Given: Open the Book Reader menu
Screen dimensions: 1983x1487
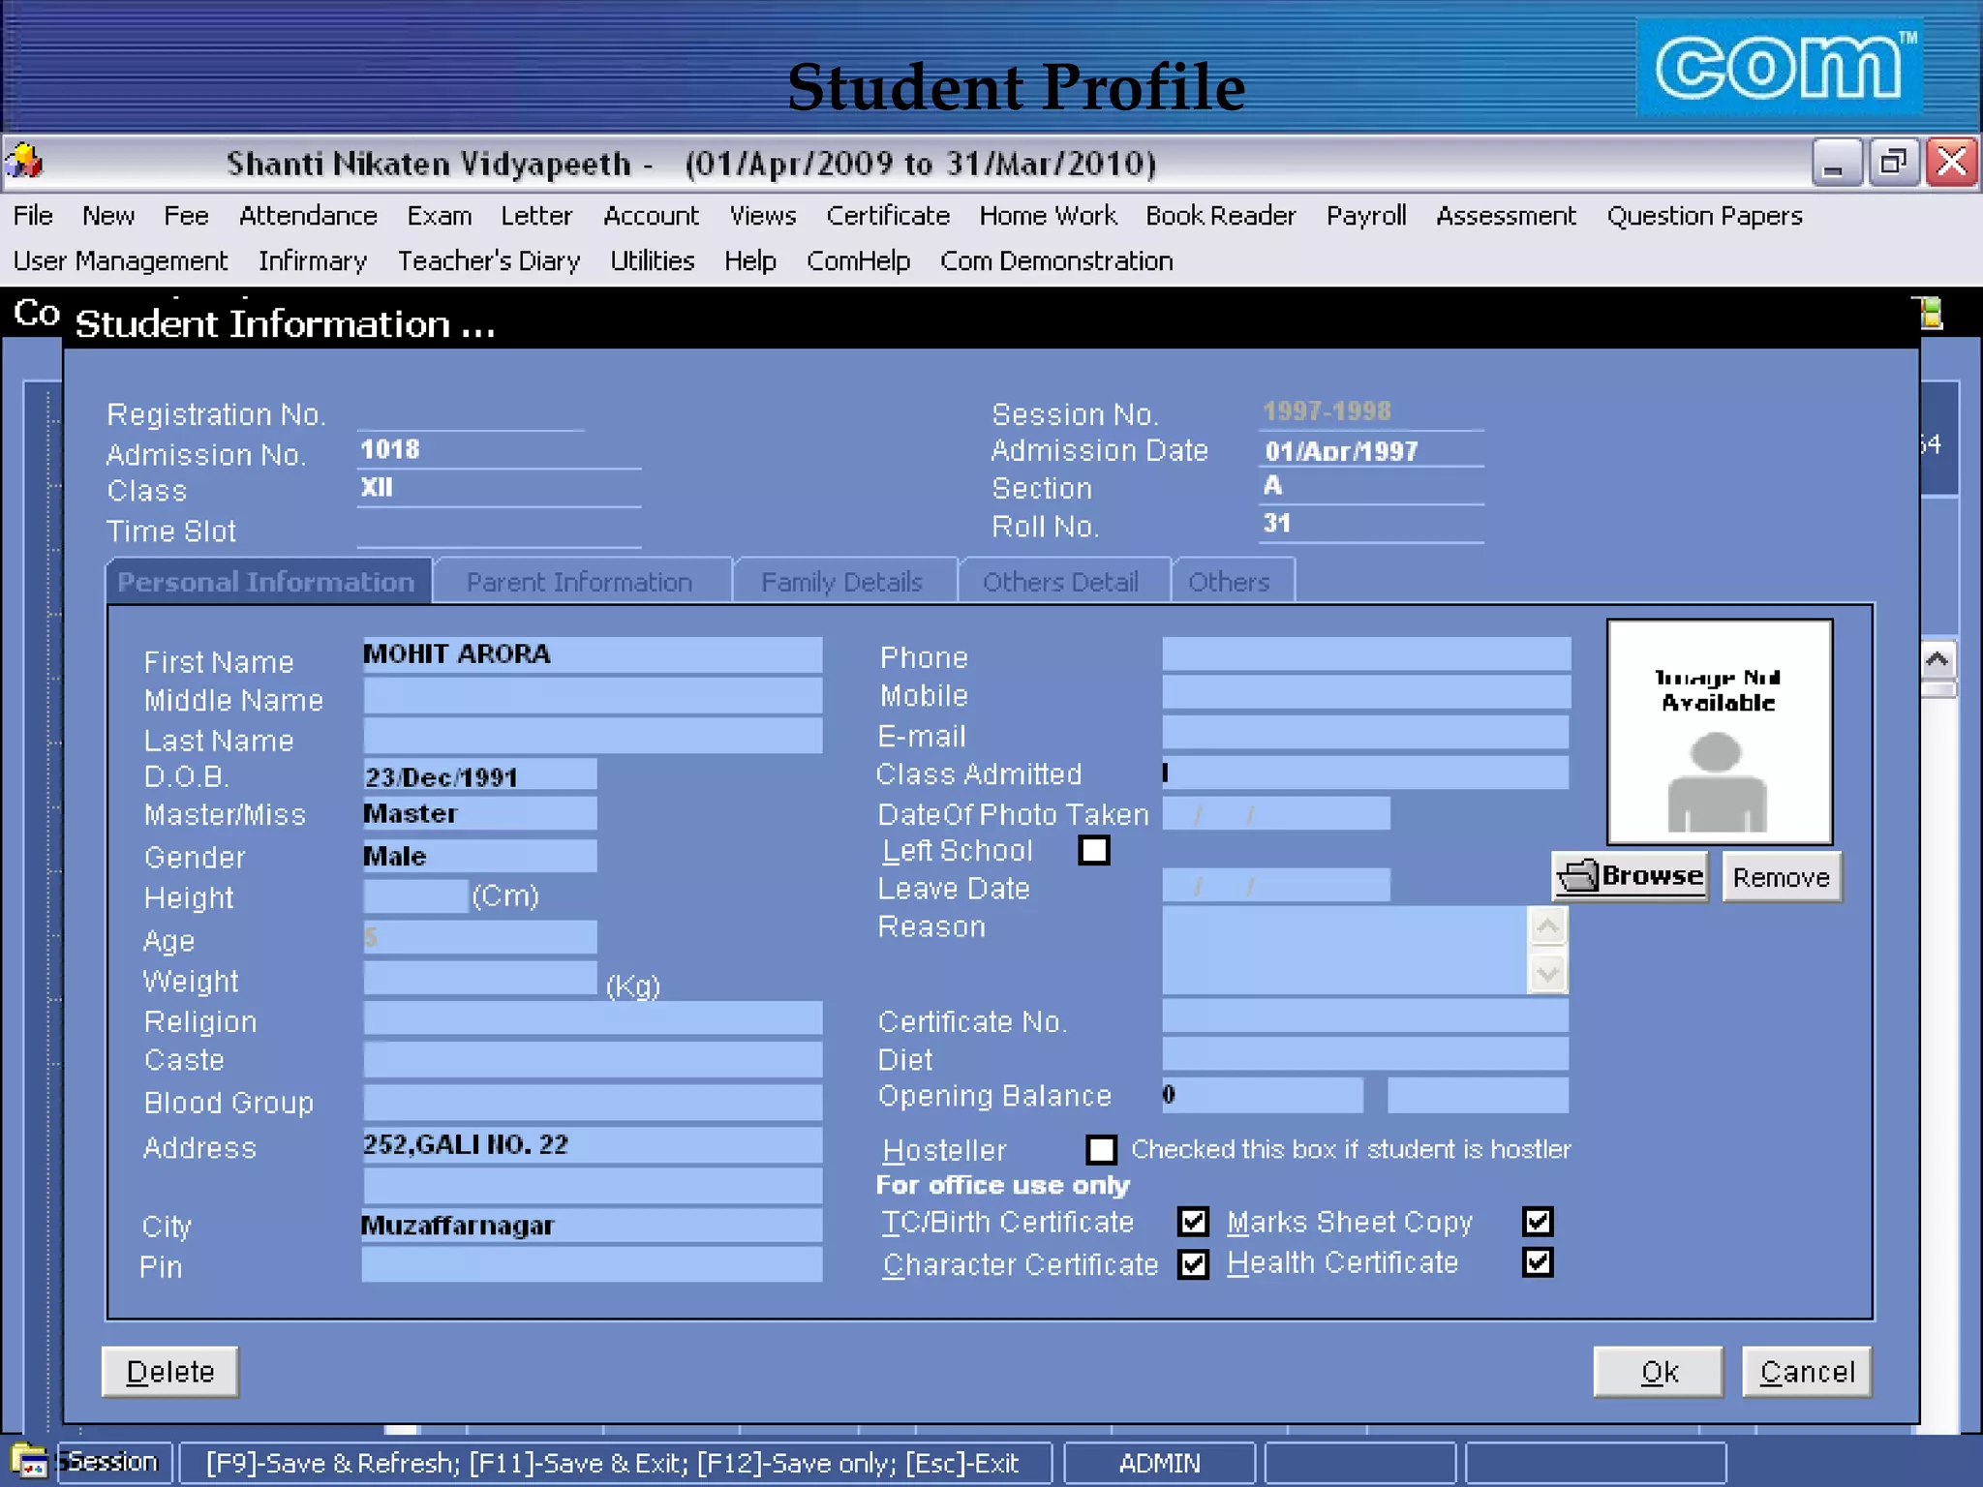Looking at the screenshot, I should 1220,215.
